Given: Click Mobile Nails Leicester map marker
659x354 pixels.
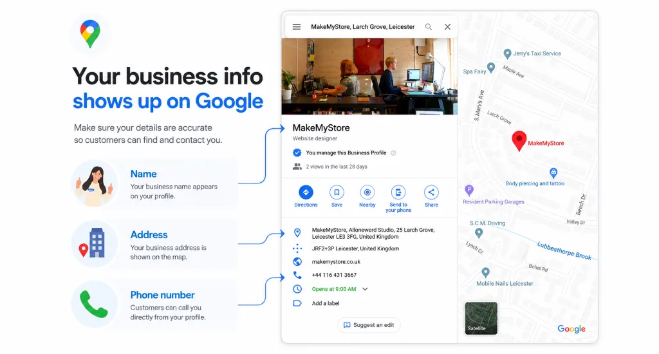Looking at the screenshot, I should pyautogui.click(x=485, y=272).
